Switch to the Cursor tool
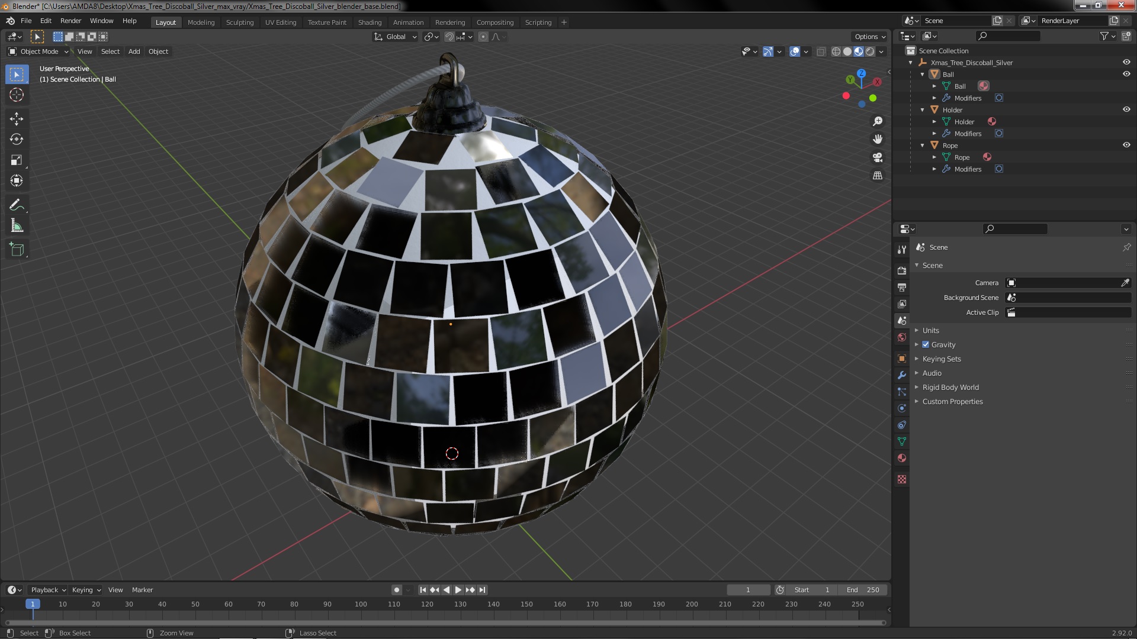The width and height of the screenshot is (1137, 639). [17, 95]
